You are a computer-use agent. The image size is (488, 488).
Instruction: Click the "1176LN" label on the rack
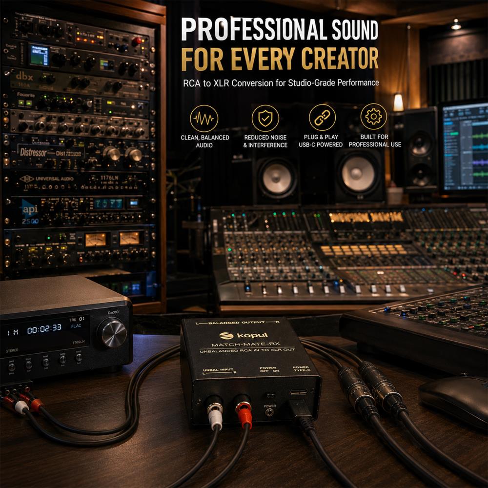tap(109, 178)
